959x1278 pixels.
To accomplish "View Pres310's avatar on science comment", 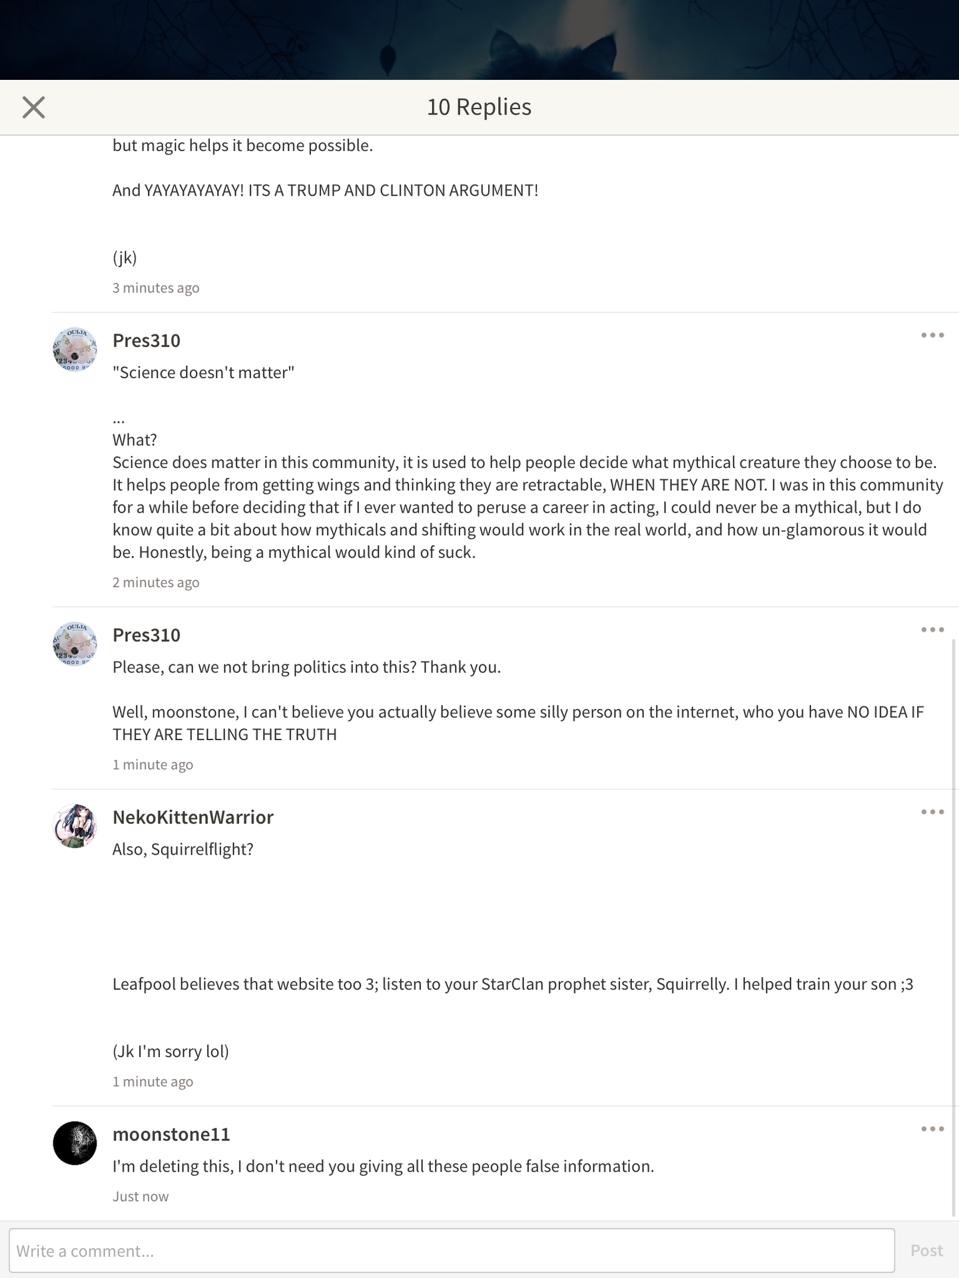I will (x=75, y=349).
